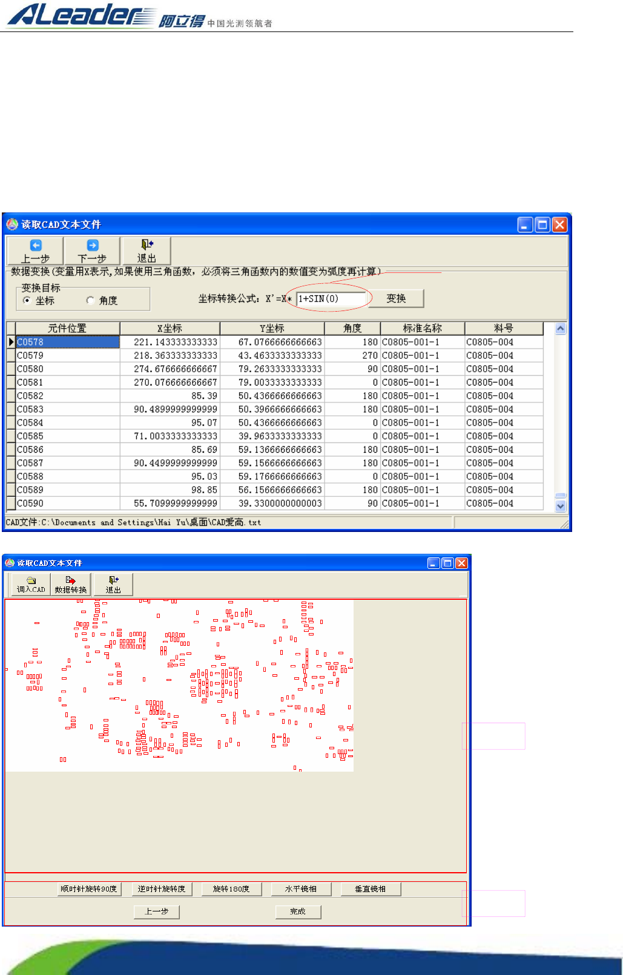Viewport: 623px width, 975px height.
Task: Click X value 270.076666666667
Action: 170,382
